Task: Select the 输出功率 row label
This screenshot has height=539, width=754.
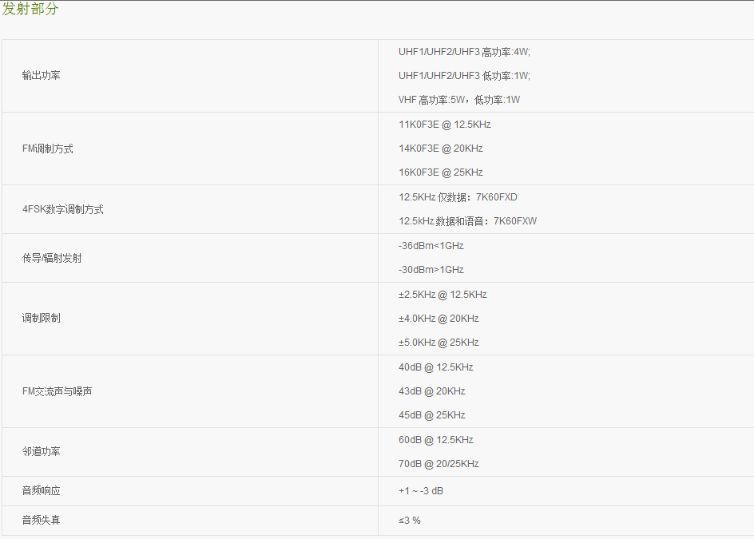Action: coord(42,76)
